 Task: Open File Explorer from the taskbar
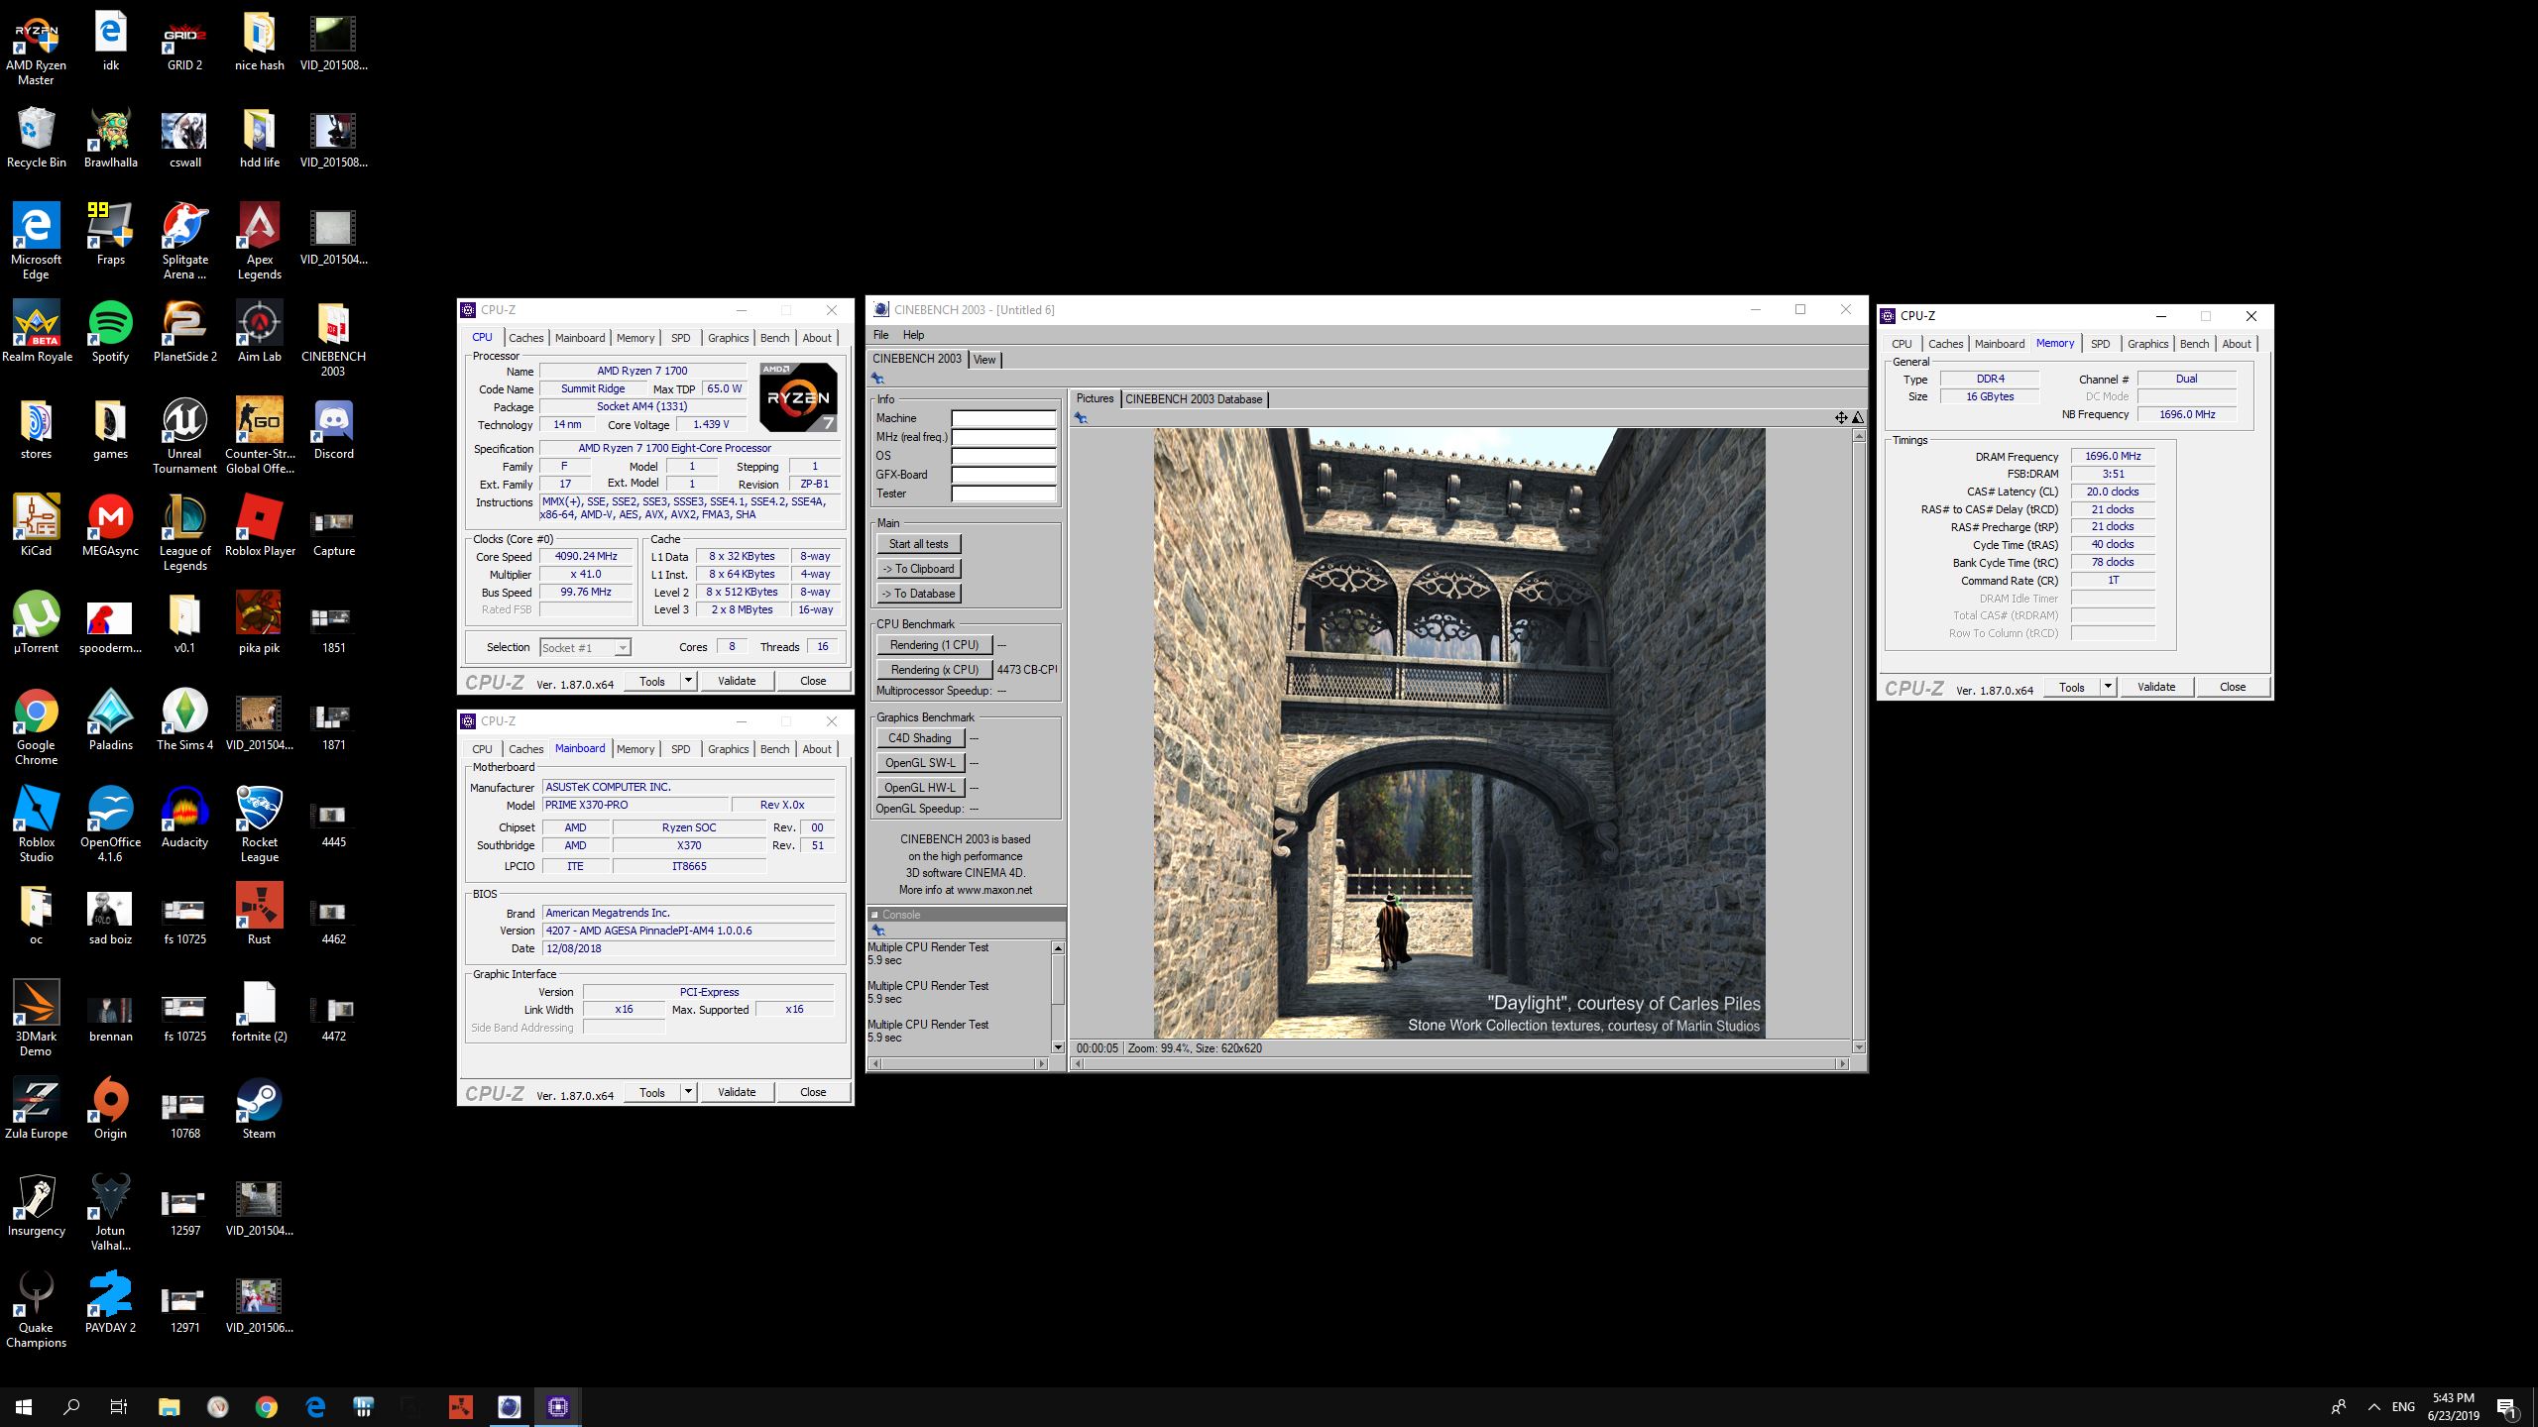point(170,1407)
